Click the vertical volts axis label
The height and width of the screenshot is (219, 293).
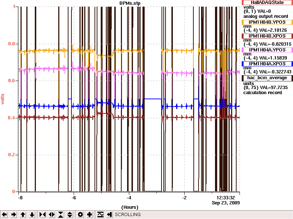click(x=3, y=99)
